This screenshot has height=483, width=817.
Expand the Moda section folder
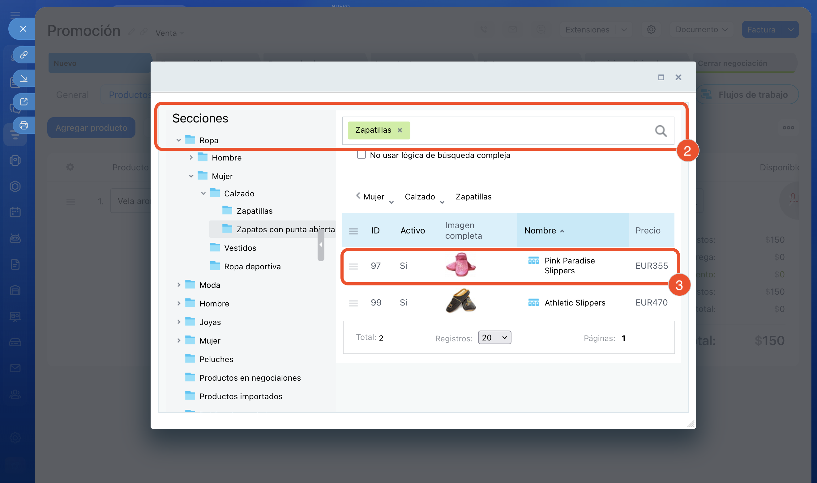(179, 285)
